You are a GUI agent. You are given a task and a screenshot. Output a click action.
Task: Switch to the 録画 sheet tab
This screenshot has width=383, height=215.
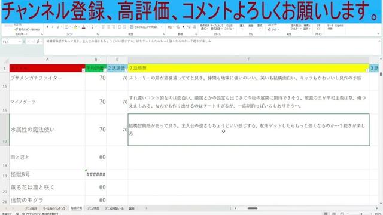132,208
